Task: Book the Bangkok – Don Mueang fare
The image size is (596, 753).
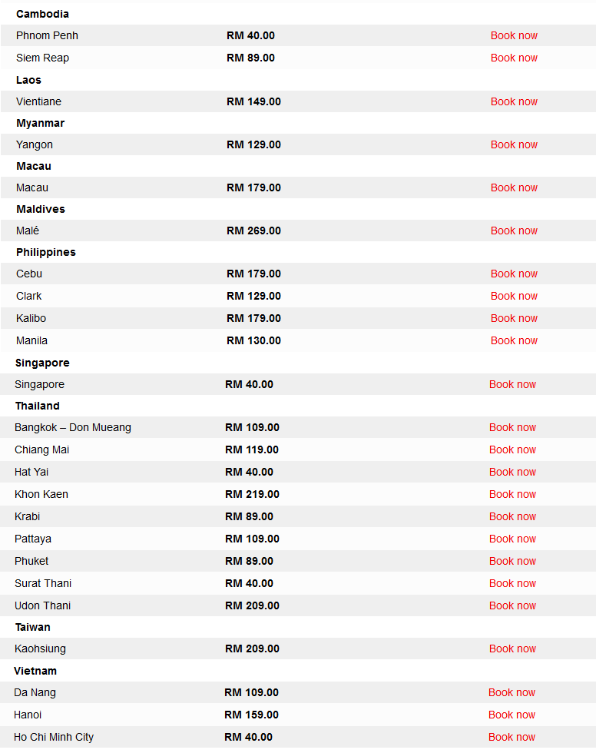Action: 512,427
